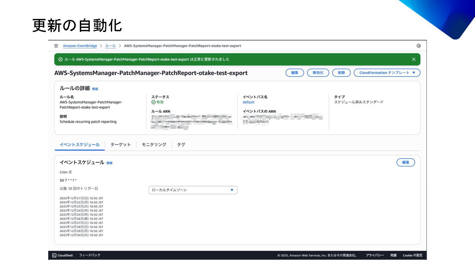Viewport: 475px width, 267px height.
Task: Switch to the タグ tab
Action: 181,145
